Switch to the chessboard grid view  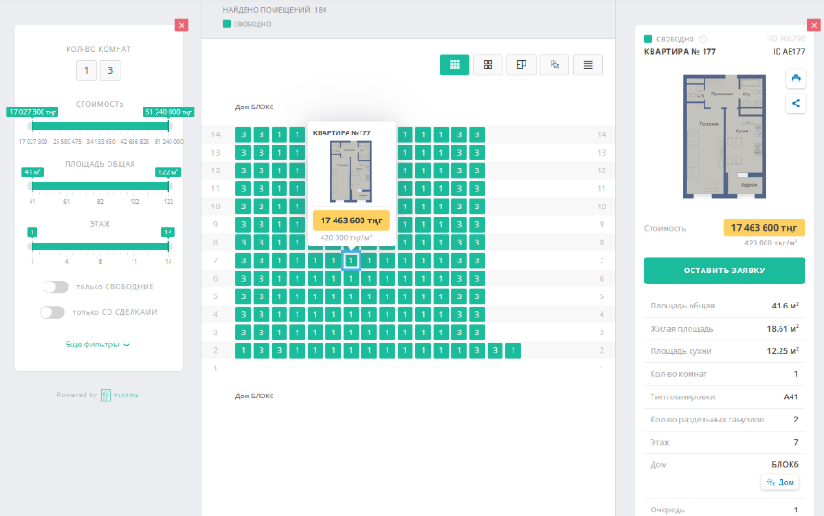pos(454,64)
